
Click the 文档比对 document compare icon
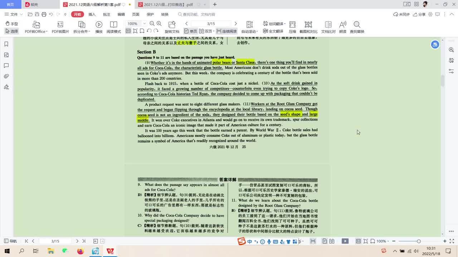(328, 25)
